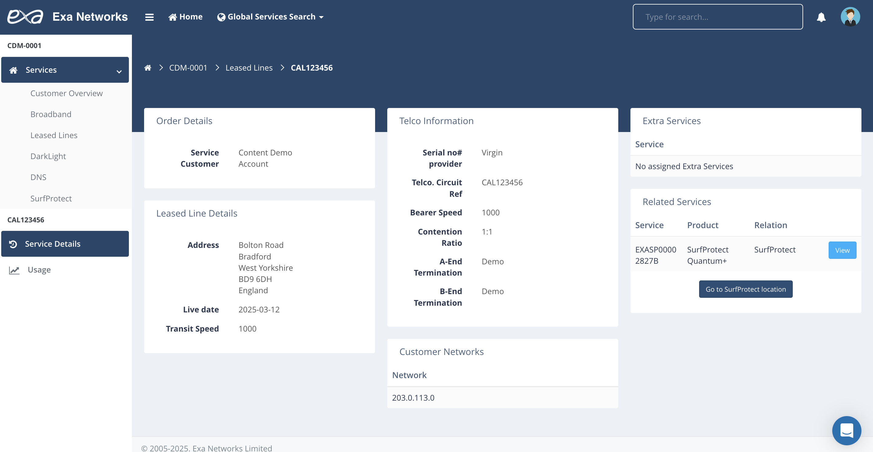
Task: Click the breadcrumb home icon
Action: [148, 68]
